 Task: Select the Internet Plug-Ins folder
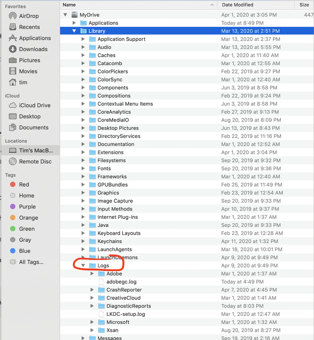pos(117,217)
